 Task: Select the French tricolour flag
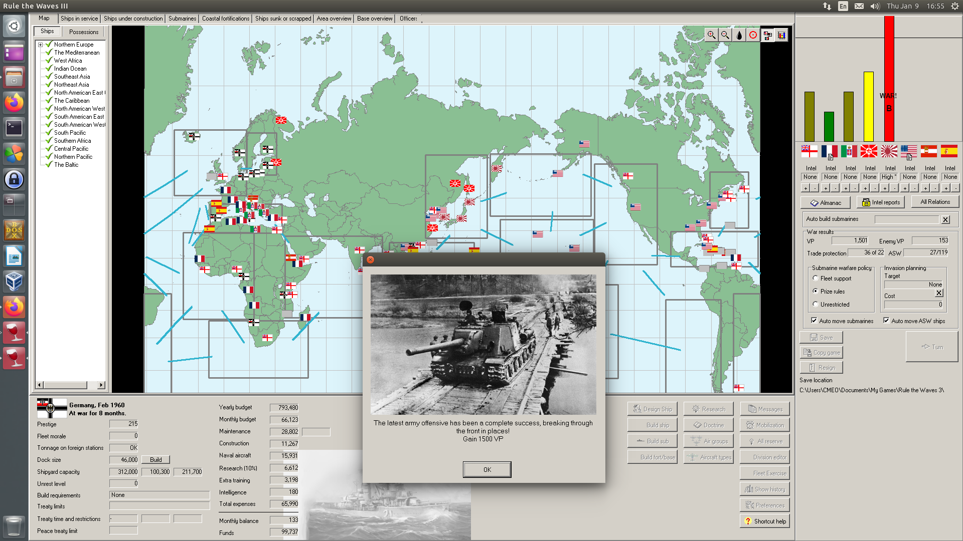[830, 151]
